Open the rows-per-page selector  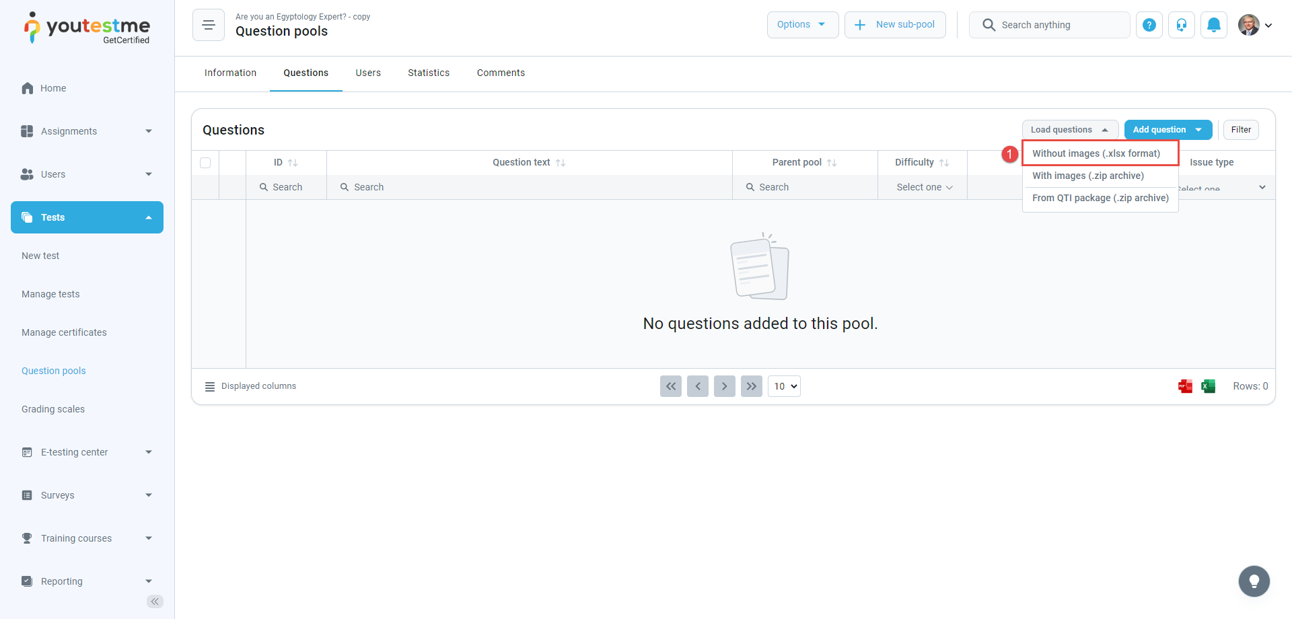[x=784, y=386]
